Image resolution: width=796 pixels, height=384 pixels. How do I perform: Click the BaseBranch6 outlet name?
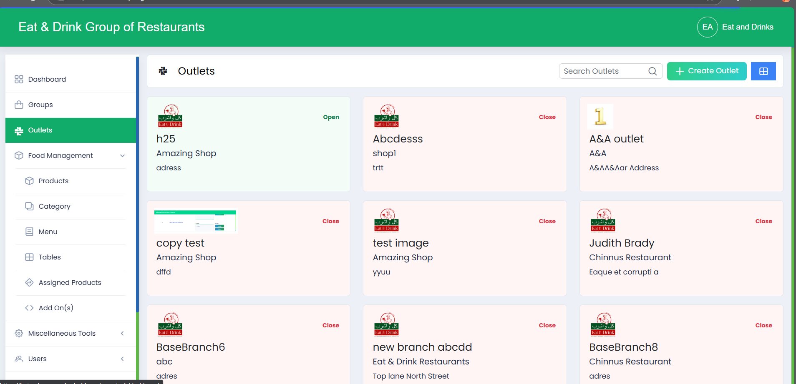[191, 347]
